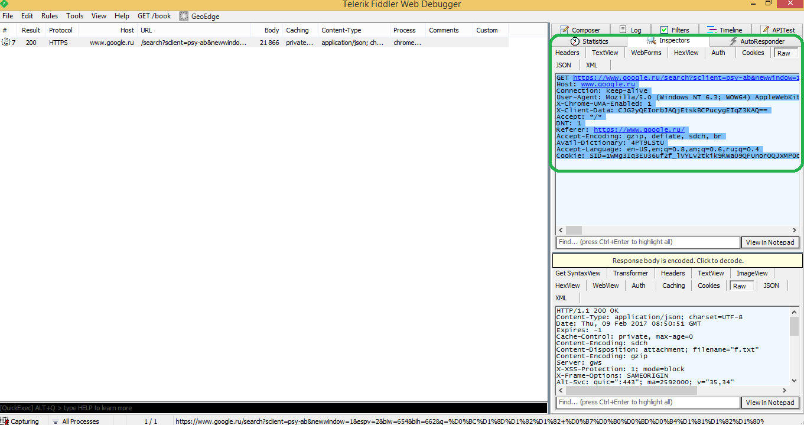Open the Help menu

pos(122,16)
